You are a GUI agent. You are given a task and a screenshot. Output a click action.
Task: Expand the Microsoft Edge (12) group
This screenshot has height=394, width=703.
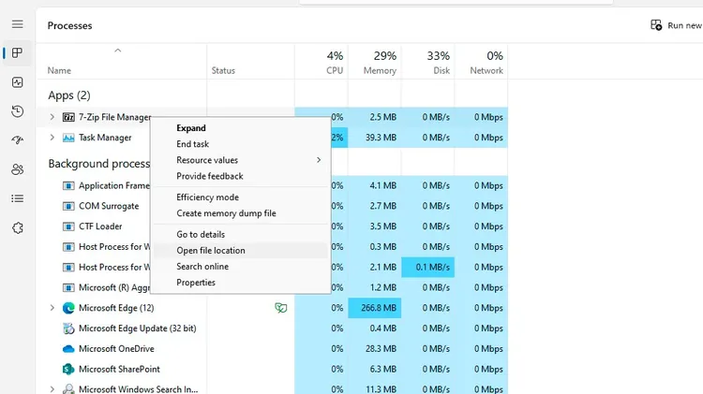point(52,308)
